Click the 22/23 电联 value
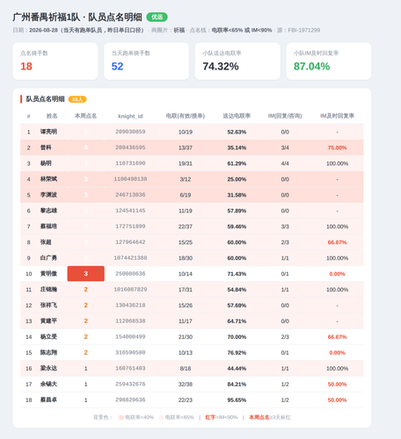The width and height of the screenshot is (401, 439). coord(186,400)
